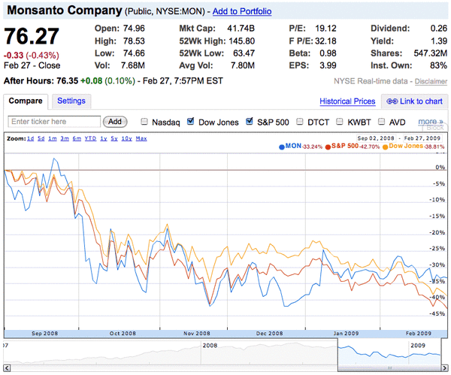Click the Dow Jones -38.81% legend label
451x375 pixels.
pyautogui.click(x=416, y=147)
